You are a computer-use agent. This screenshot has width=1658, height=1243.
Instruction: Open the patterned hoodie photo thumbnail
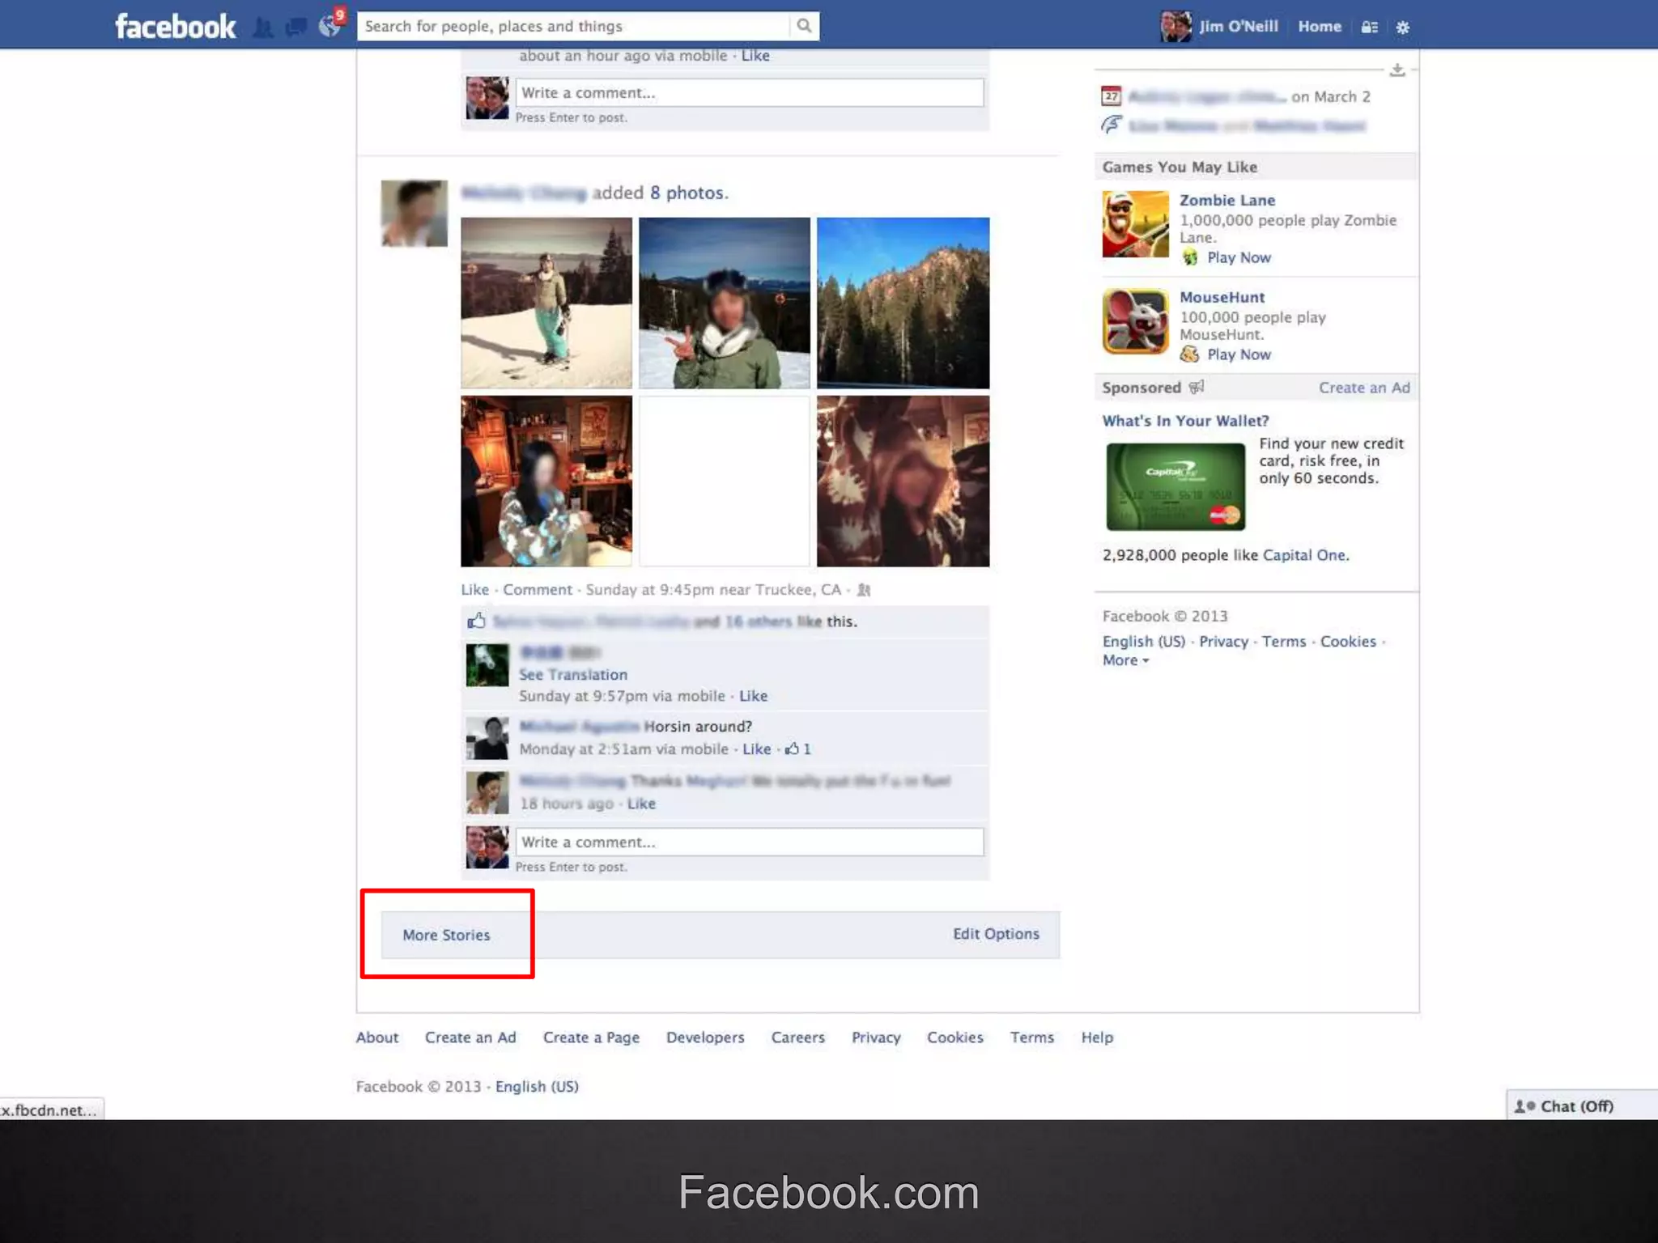click(x=903, y=481)
